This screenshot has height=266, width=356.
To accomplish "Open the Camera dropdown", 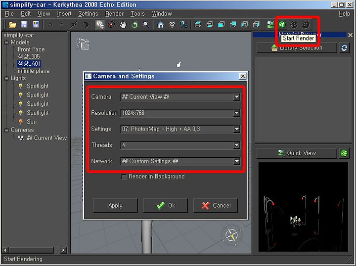I will tap(236, 97).
